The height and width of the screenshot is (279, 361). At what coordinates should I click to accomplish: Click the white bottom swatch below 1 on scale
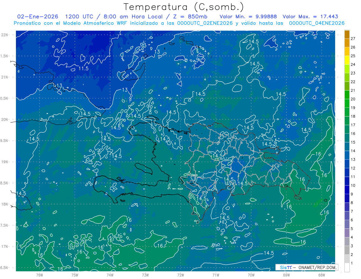[x=347, y=268]
